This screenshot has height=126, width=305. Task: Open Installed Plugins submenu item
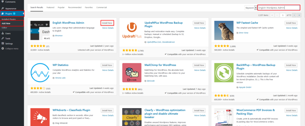[x=9, y=19]
